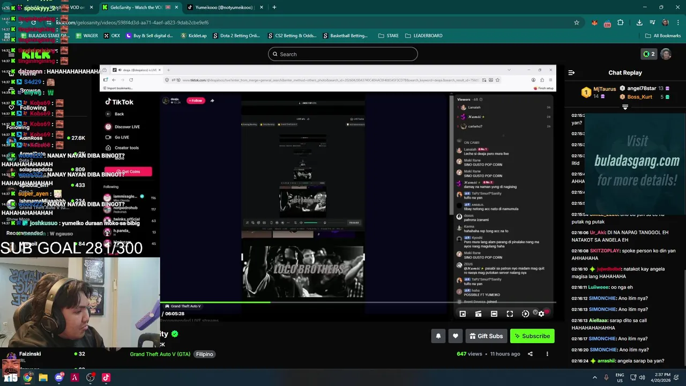The width and height of the screenshot is (686, 386).
Task: Open the CS2 Betting & Odds bookmark
Action: [x=292, y=36]
